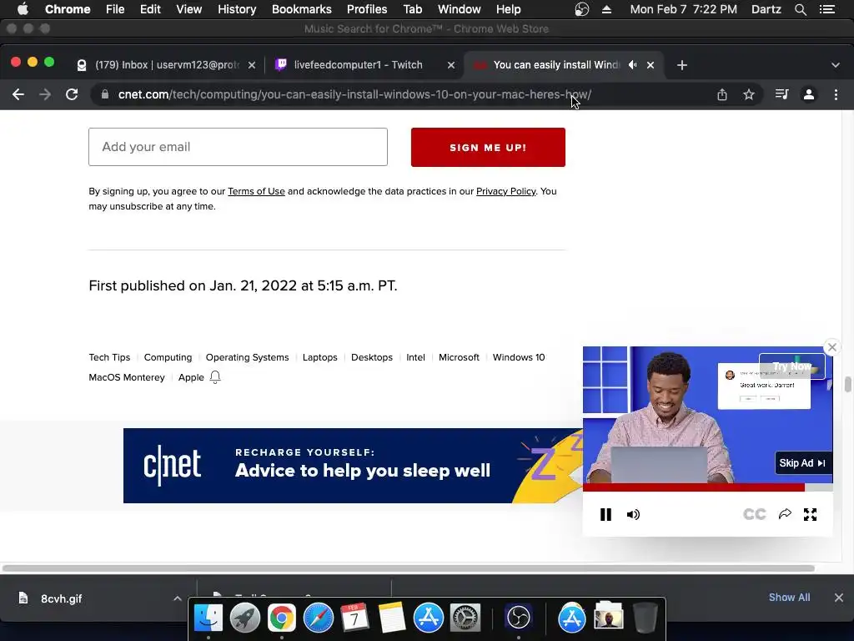
Task: Switch to livefeedcomputer1 Twitch tab
Action: (358, 65)
